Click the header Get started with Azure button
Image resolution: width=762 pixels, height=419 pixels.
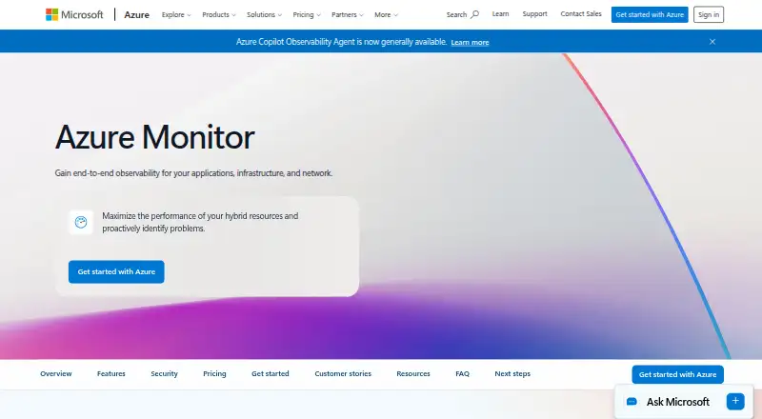[x=650, y=14]
